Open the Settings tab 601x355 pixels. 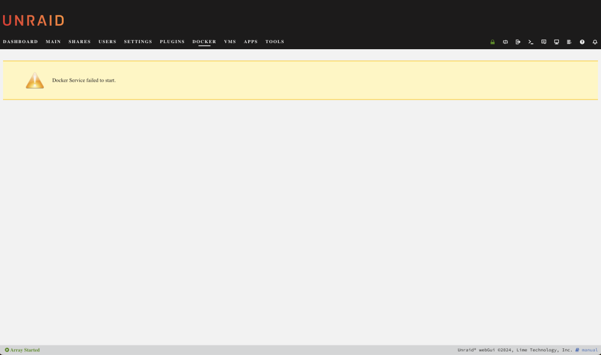(138, 42)
